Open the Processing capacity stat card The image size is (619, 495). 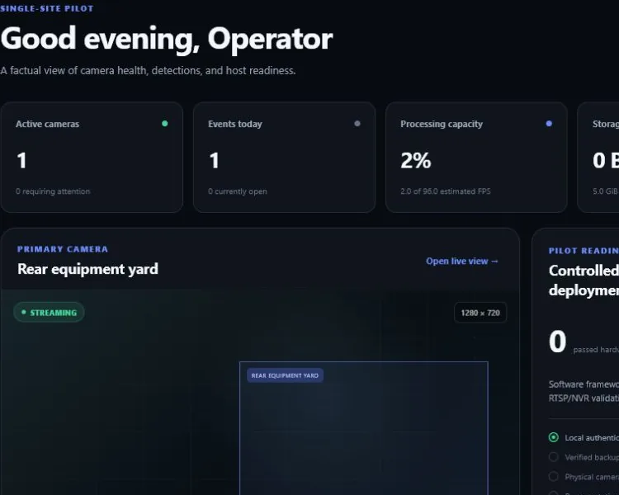point(476,158)
